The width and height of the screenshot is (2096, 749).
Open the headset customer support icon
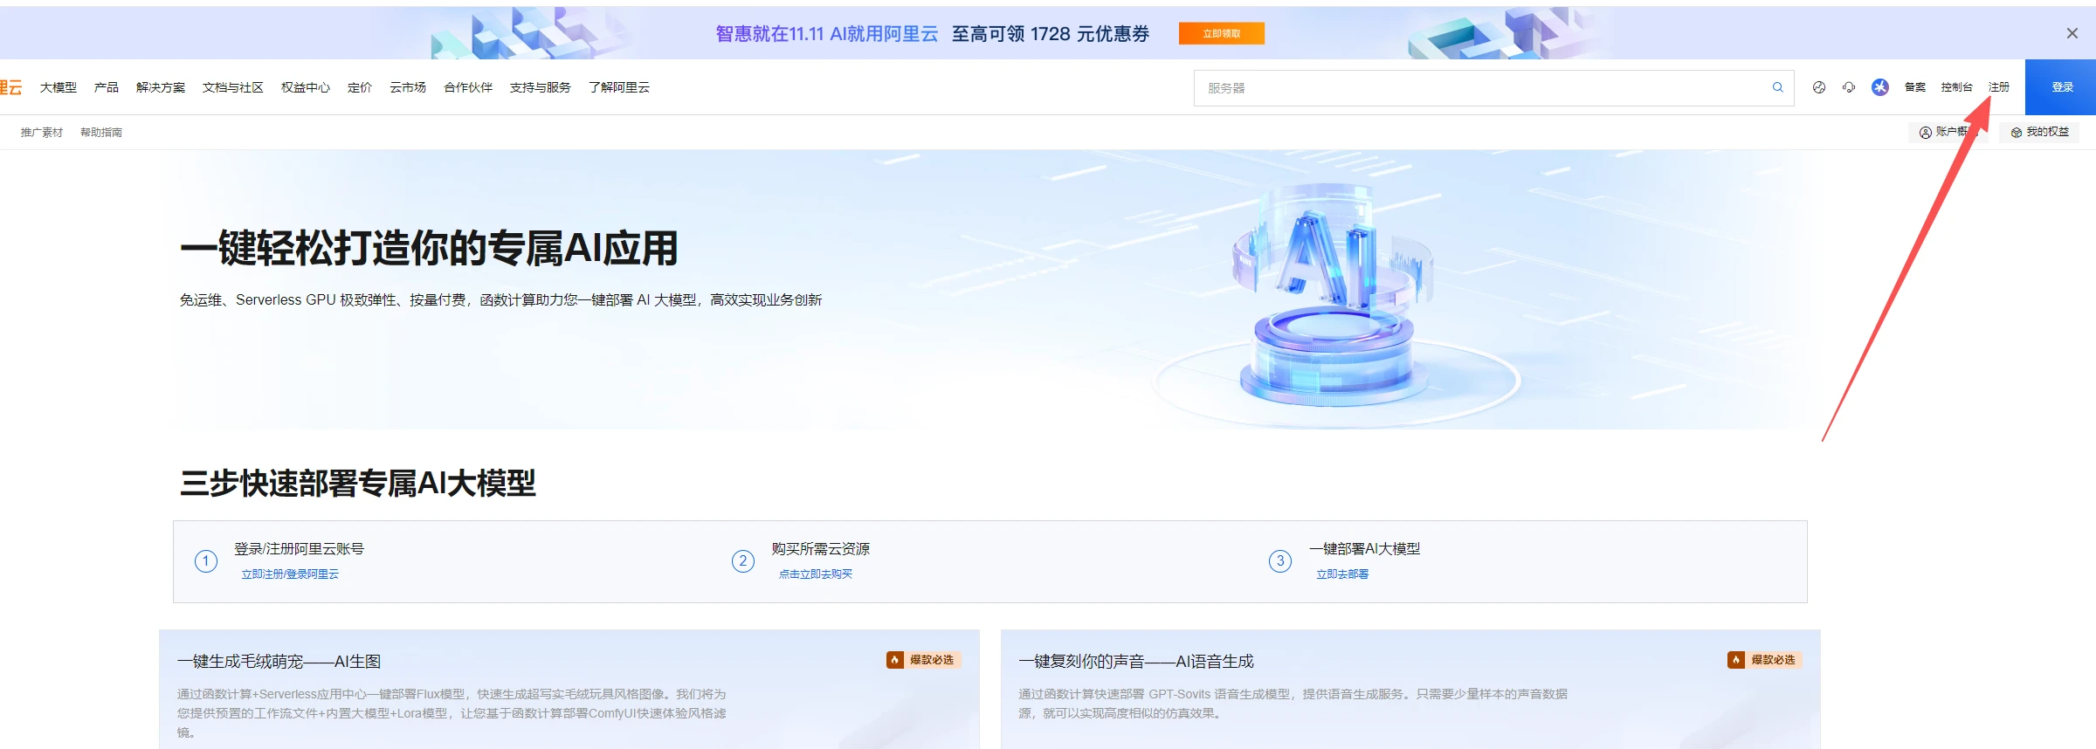pos(1849,87)
